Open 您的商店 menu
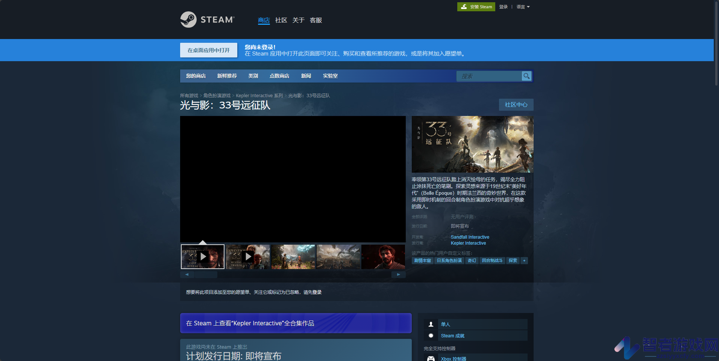 196,76
